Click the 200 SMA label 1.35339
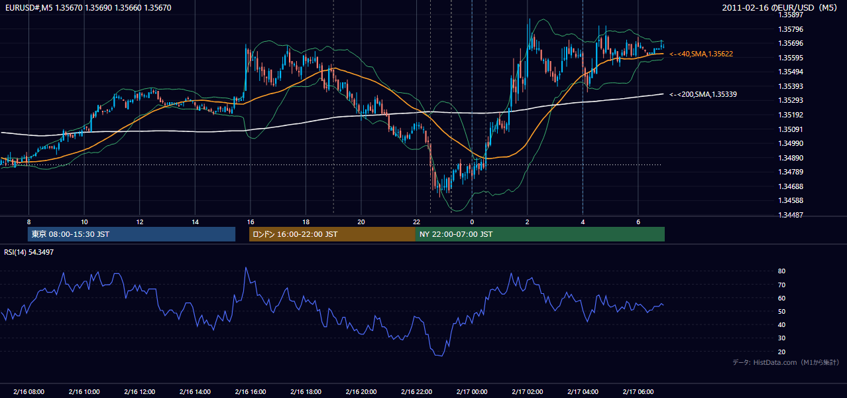Screen dimensions: 847x398 click(x=703, y=94)
